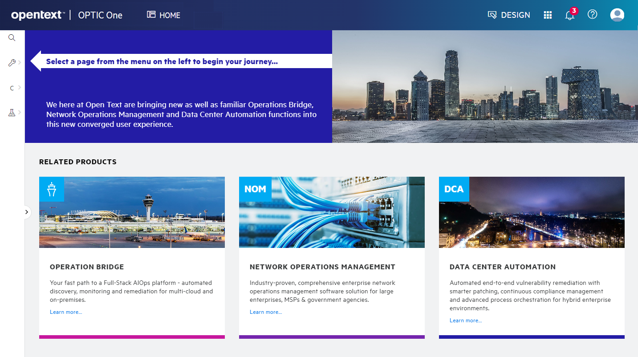Select the wrench tools icon in the sidebar
This screenshot has width=638, height=357.
tap(12, 62)
